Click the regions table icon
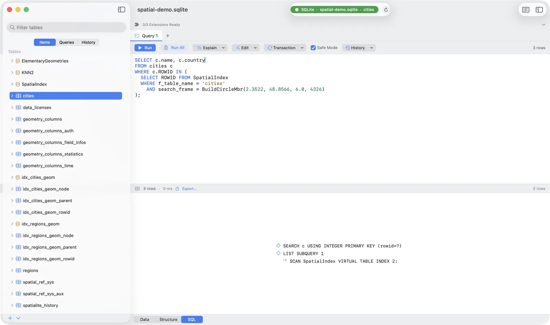Viewport: 550px width, 325px height. click(19, 271)
